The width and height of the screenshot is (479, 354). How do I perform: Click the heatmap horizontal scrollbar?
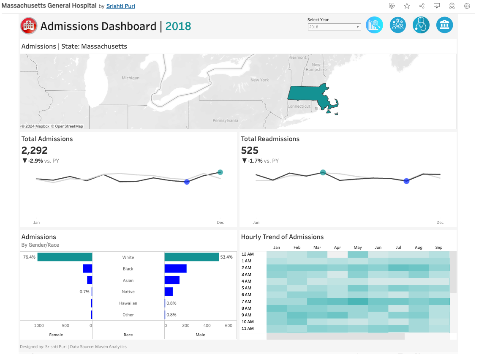(x=335, y=336)
